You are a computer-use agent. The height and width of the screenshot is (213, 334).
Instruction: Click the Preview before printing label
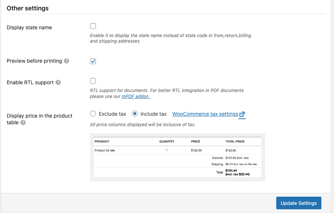point(34,61)
